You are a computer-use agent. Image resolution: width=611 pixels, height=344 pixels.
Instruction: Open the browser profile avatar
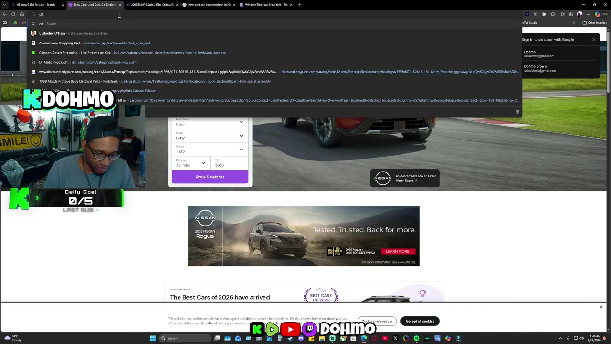[x=579, y=14]
